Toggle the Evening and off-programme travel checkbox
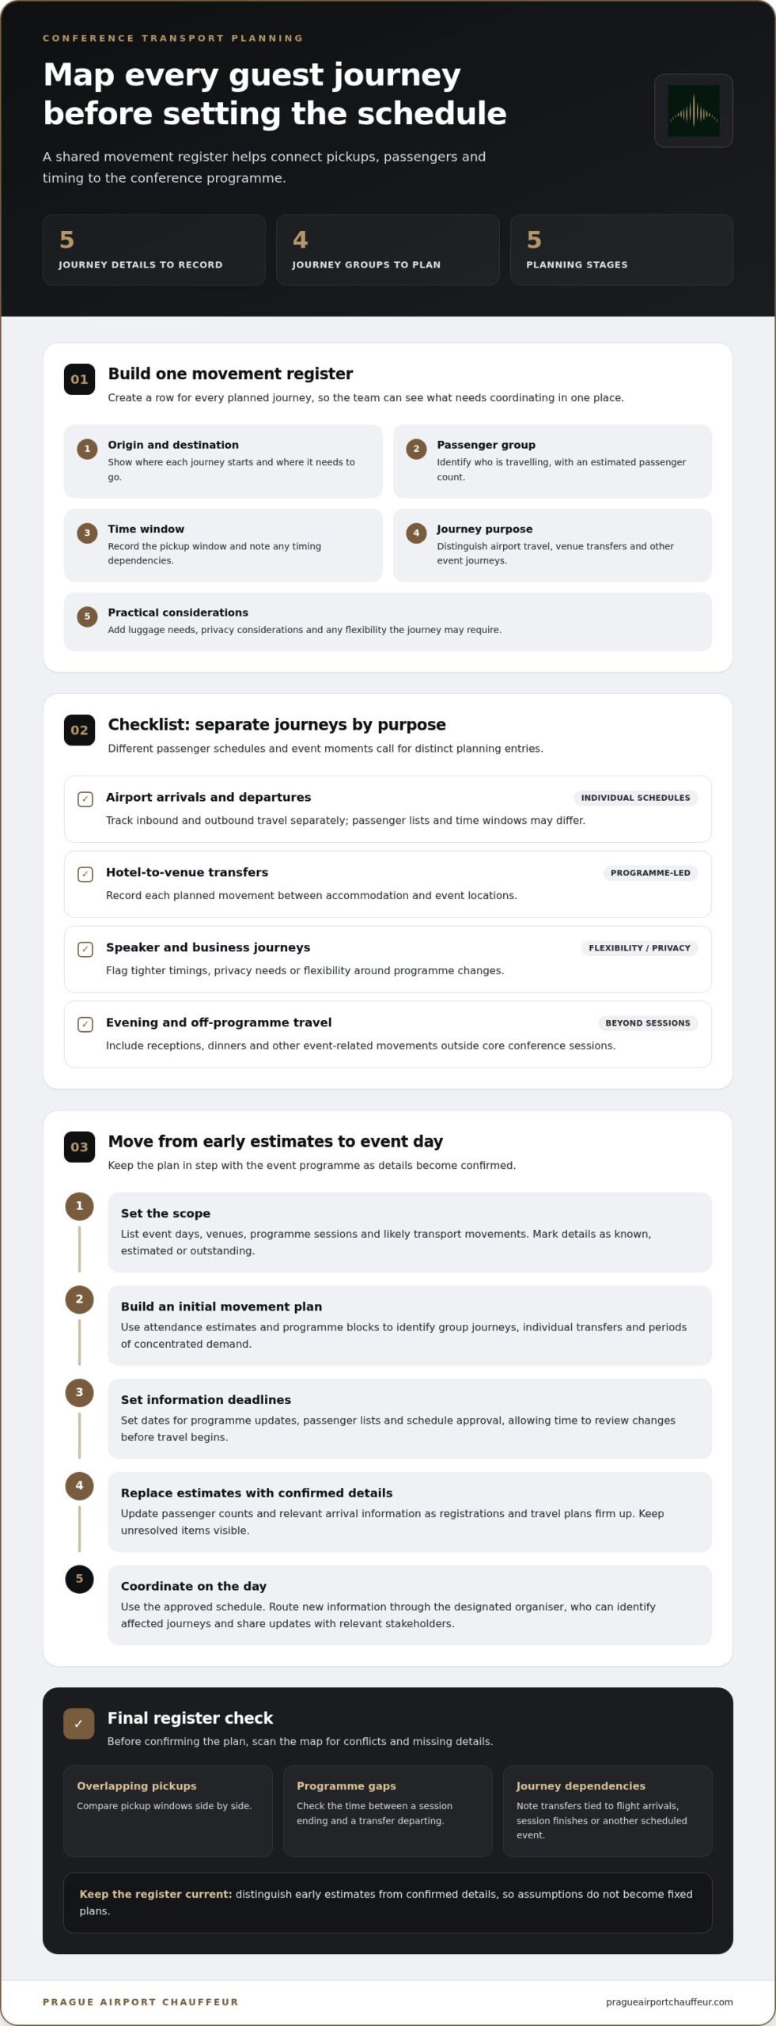This screenshot has height=2026, width=776. tap(85, 1025)
